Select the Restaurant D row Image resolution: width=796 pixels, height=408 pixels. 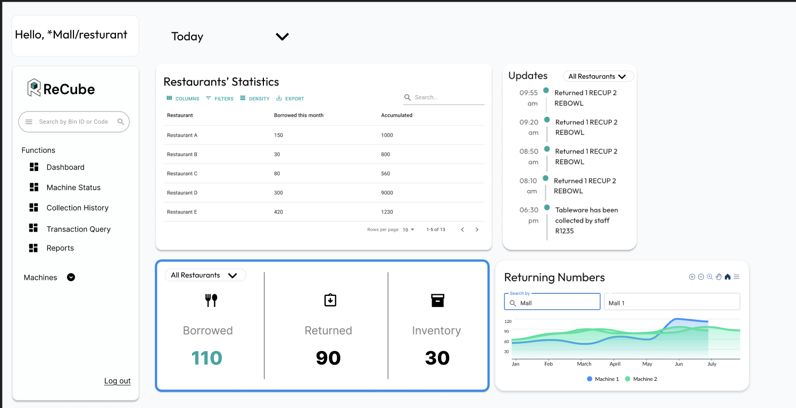pyautogui.click(x=324, y=192)
